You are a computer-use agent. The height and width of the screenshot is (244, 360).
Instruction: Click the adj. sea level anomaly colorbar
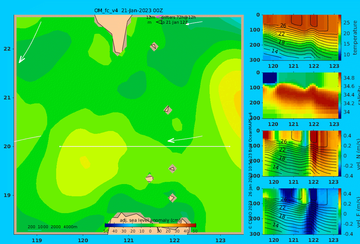coord(150,225)
